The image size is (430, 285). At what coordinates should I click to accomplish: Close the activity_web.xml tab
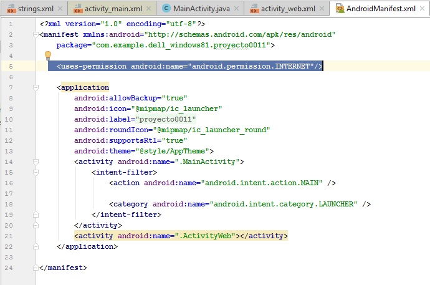(x=322, y=8)
